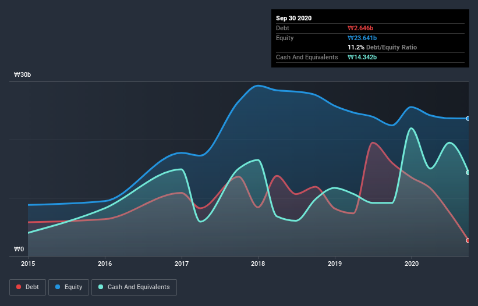
Task: Click the ₩23.641b equity value
Action: coord(362,38)
